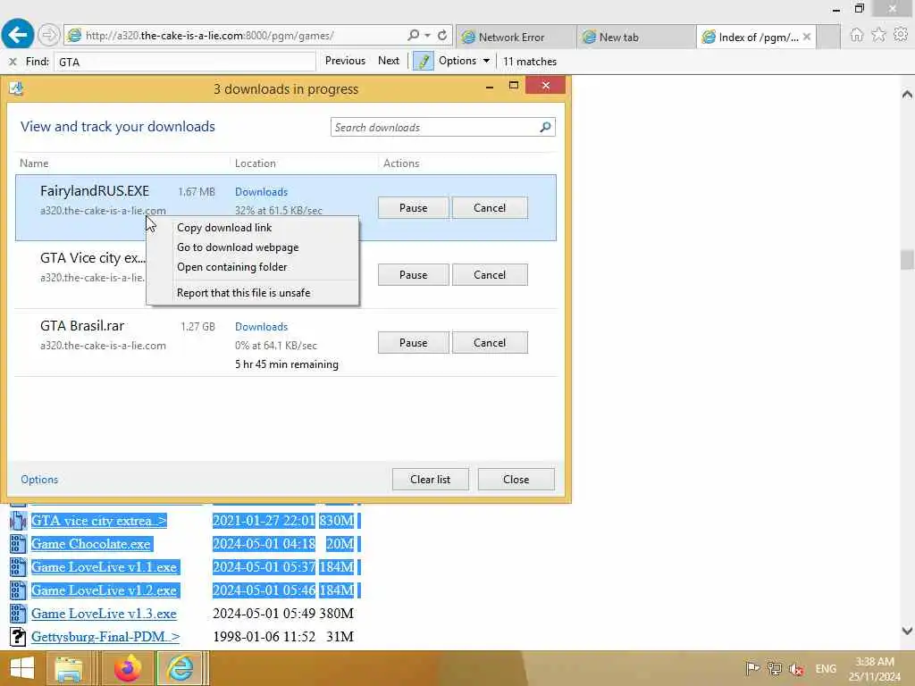Open Gettysburg-Final-PDM link
The image size is (915, 686).
(105, 636)
